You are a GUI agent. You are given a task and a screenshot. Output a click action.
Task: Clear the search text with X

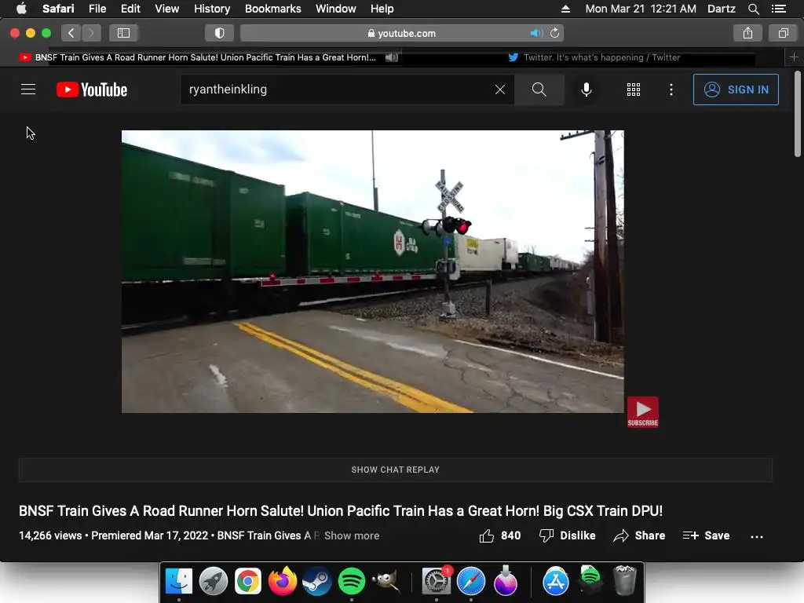[x=500, y=90]
